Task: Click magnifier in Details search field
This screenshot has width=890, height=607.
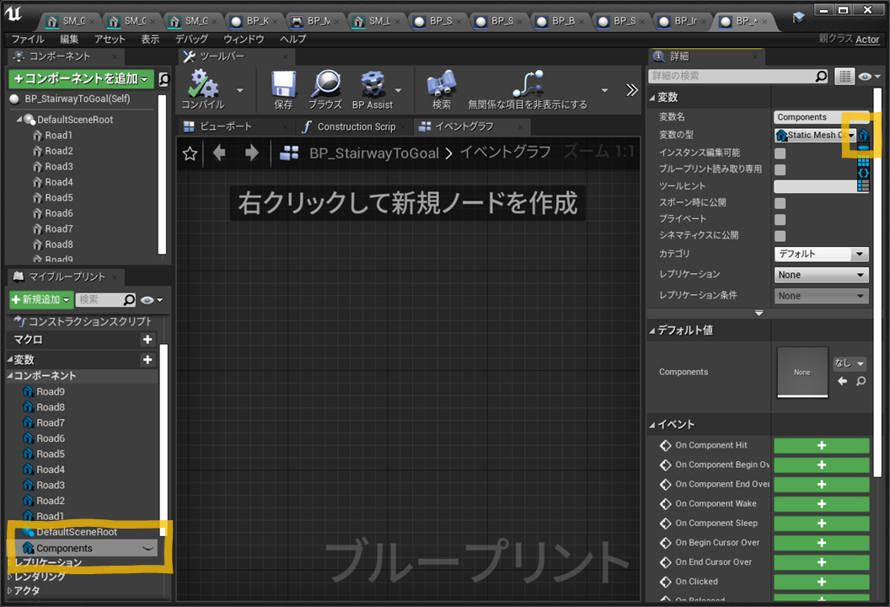Action: 821,76
